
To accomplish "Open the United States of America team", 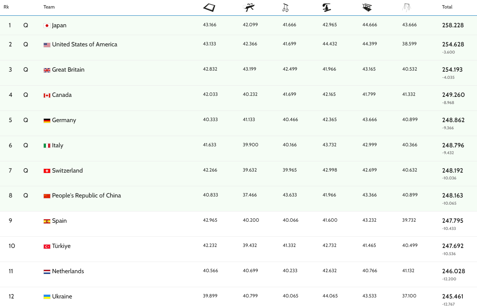I will tap(84, 44).
